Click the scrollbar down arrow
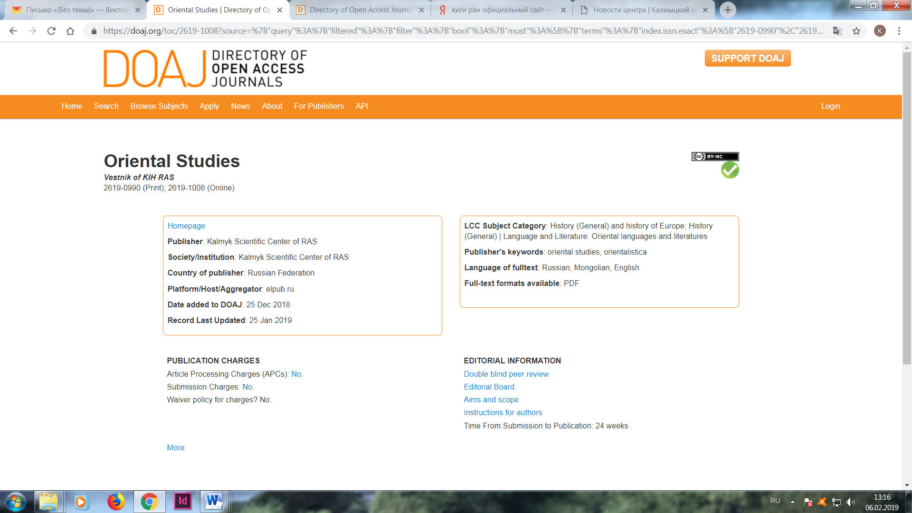The image size is (912, 513). click(907, 485)
